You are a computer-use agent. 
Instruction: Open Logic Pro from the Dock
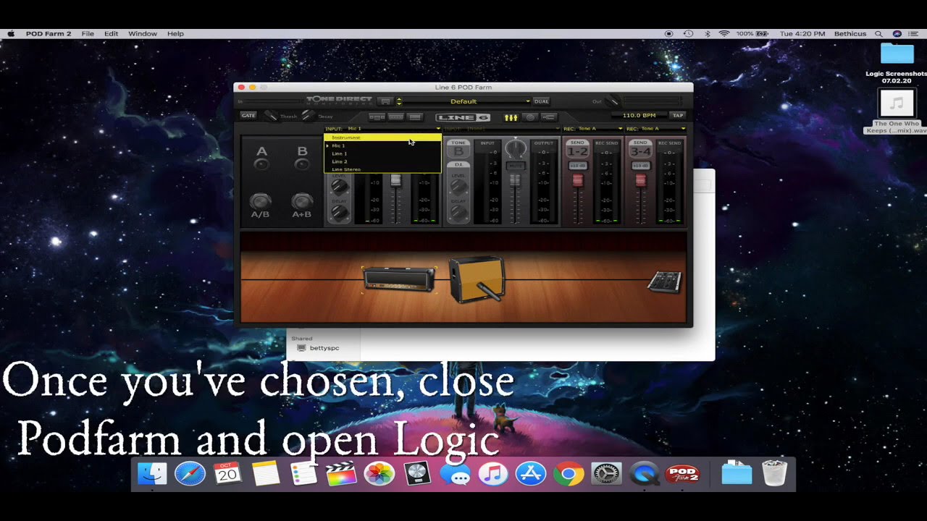tap(417, 474)
